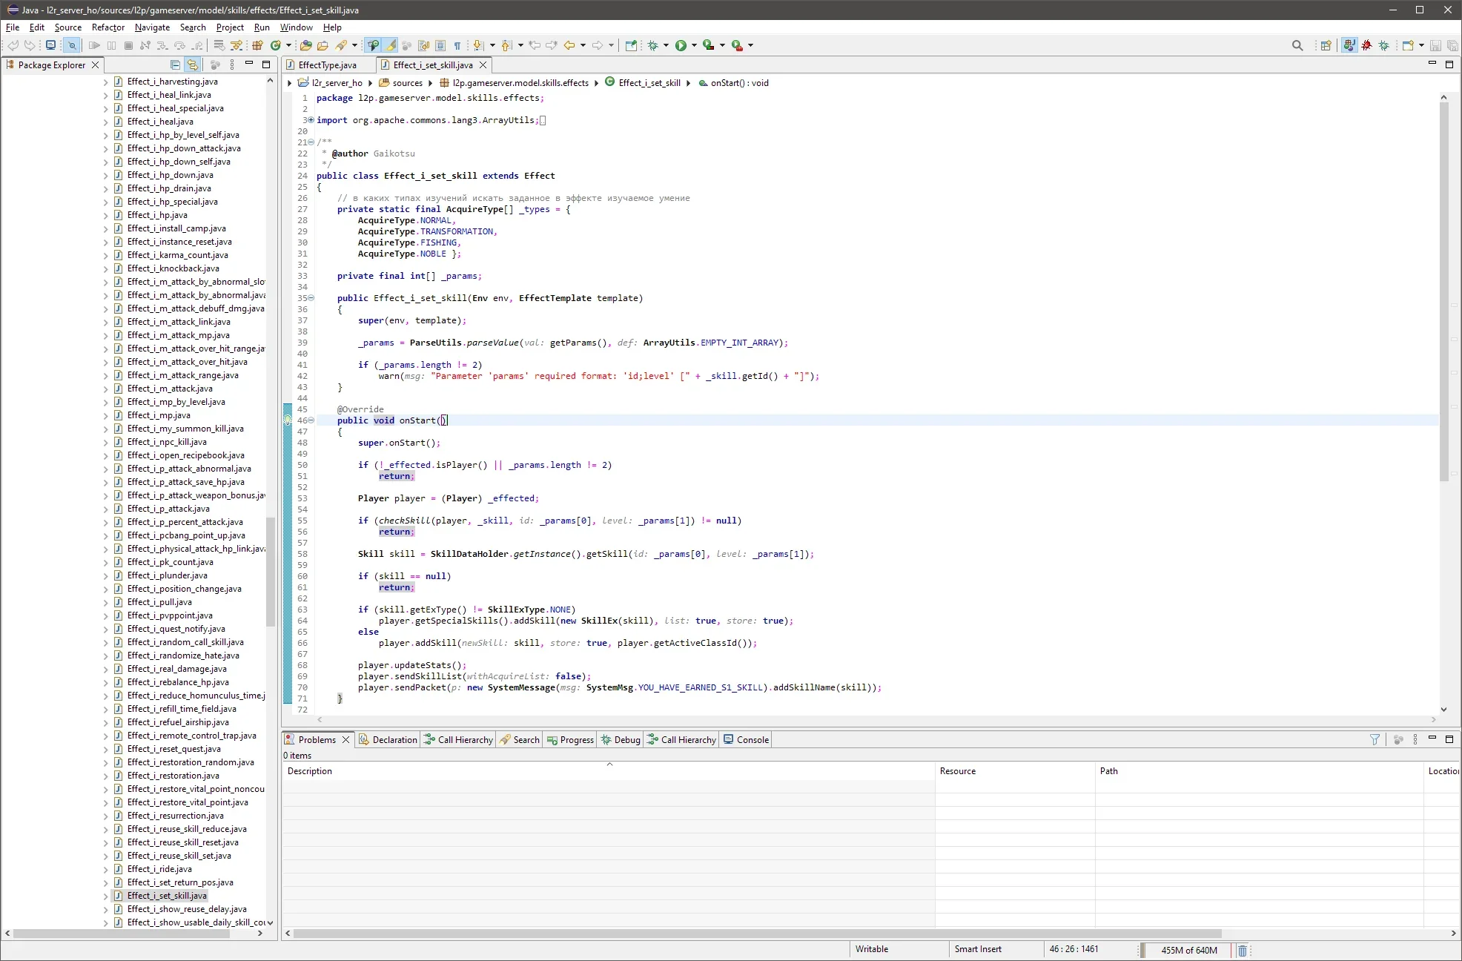Click the Back navigation yellow arrow
Viewport: 1462px width, 961px height.
click(x=569, y=45)
